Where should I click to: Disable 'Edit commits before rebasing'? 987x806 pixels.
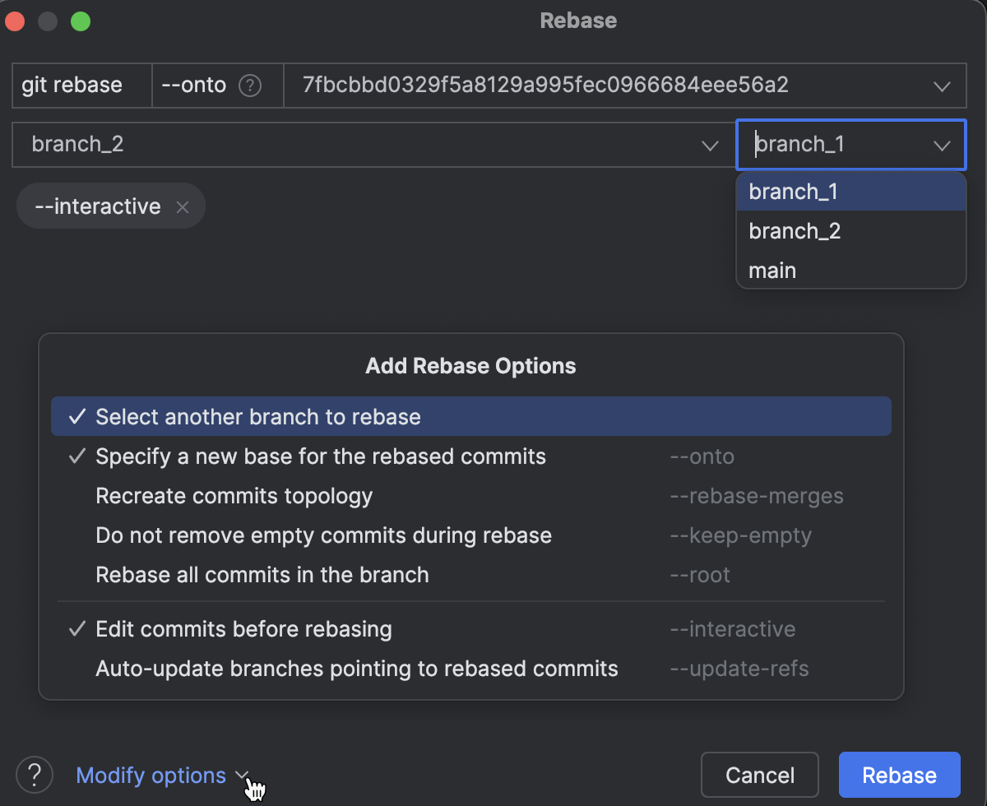[243, 628]
